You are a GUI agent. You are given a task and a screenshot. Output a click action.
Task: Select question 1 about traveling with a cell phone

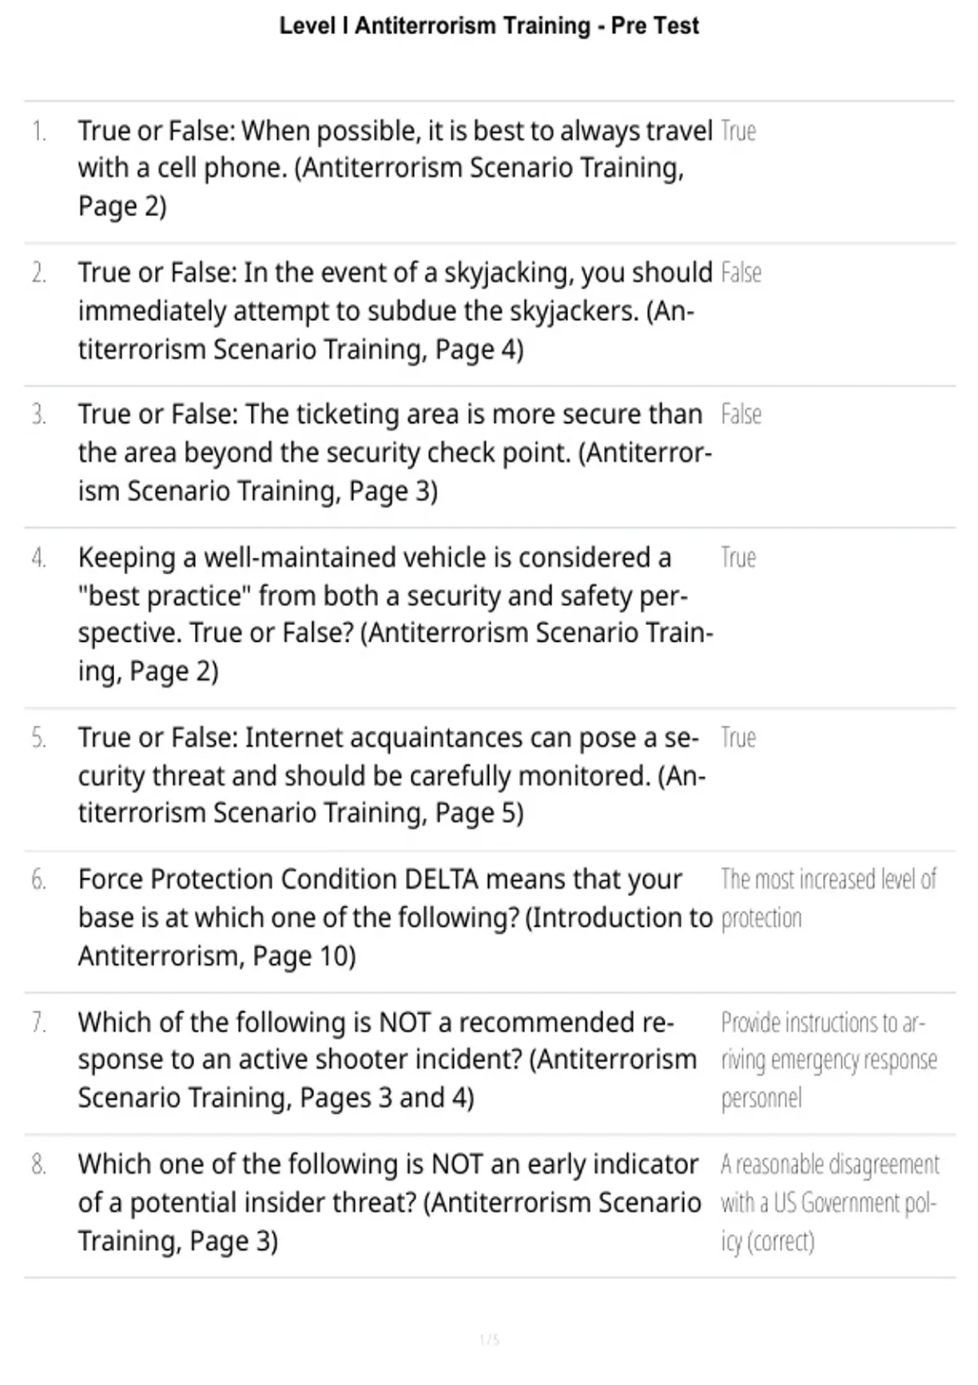point(395,168)
